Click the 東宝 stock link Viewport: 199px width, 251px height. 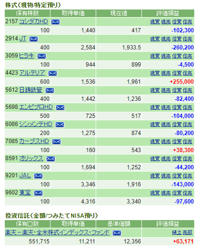(25, 193)
